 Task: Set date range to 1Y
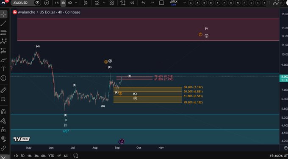[x=59, y=156]
